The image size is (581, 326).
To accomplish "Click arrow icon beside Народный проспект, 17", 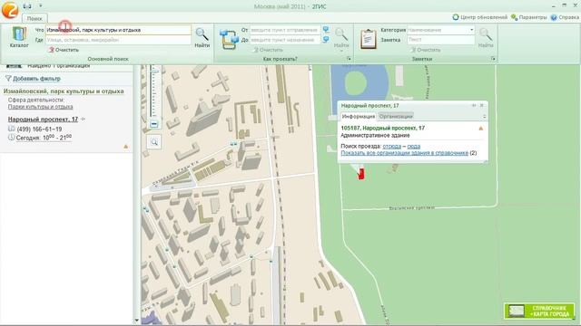I will pos(84,119).
